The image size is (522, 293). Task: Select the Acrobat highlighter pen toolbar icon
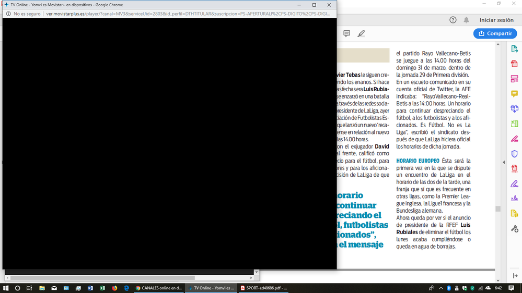tap(361, 33)
